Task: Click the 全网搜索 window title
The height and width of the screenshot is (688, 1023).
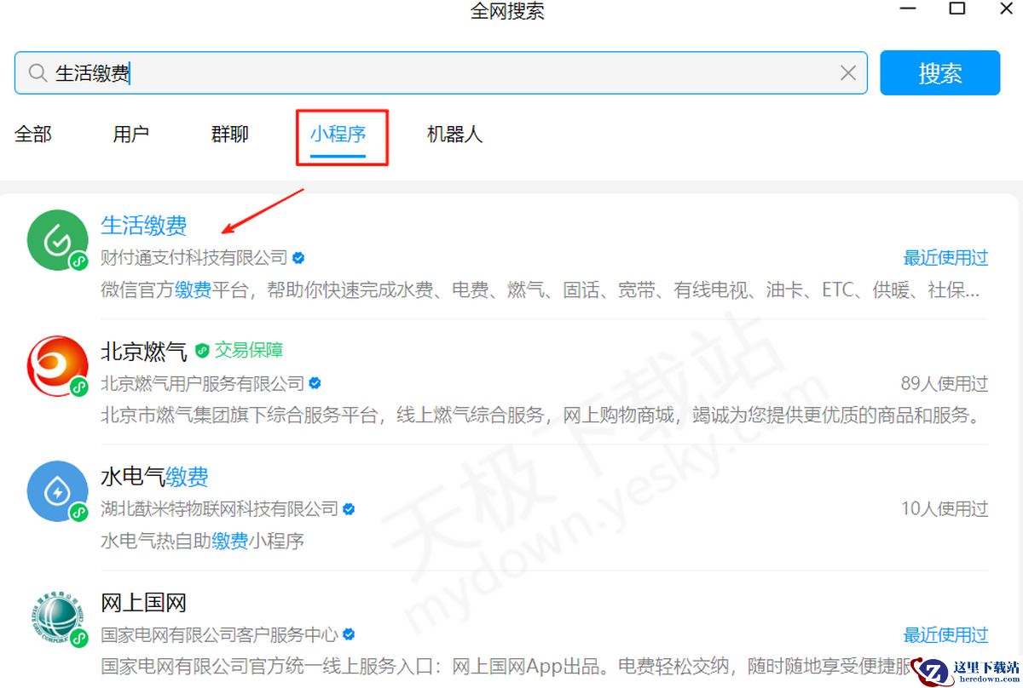Action: pyautogui.click(x=507, y=11)
